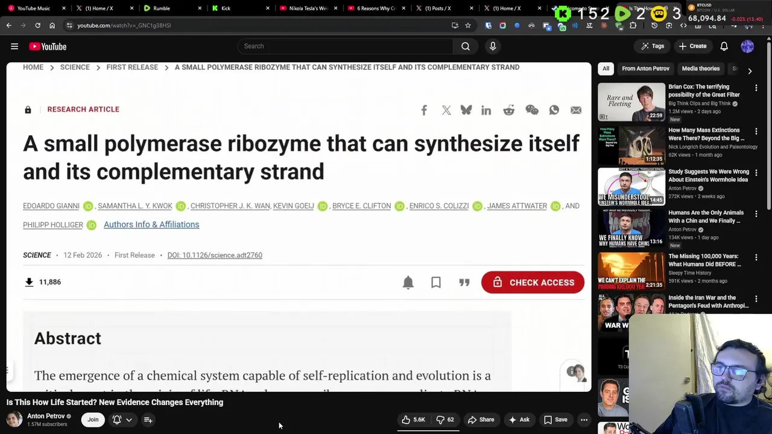
Task: Share article on Bluesky icon
Action: pos(466,110)
